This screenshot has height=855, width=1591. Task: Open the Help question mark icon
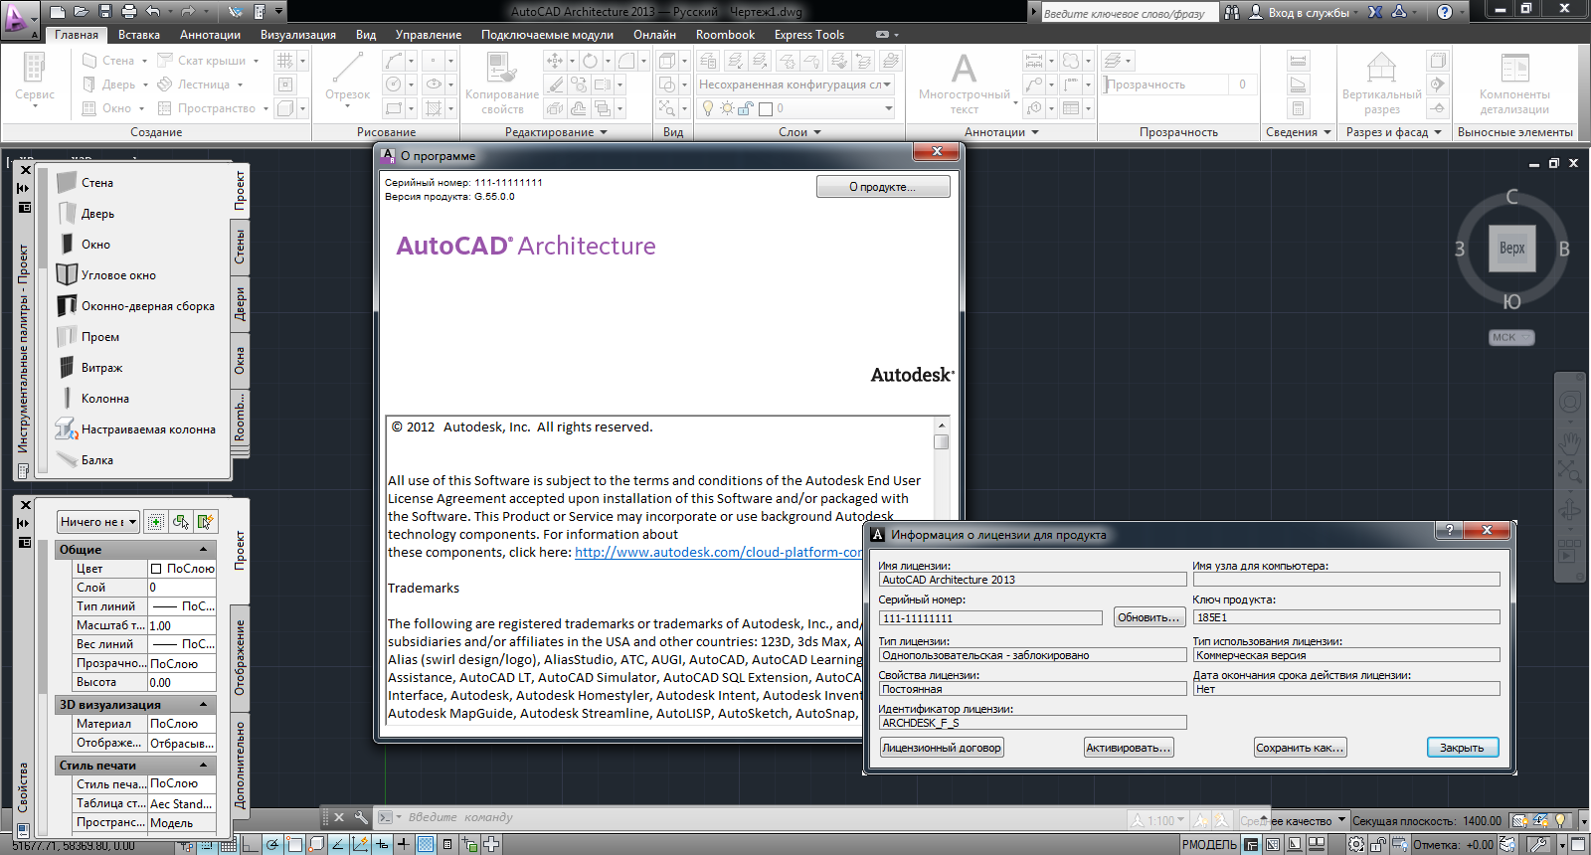(x=1445, y=12)
